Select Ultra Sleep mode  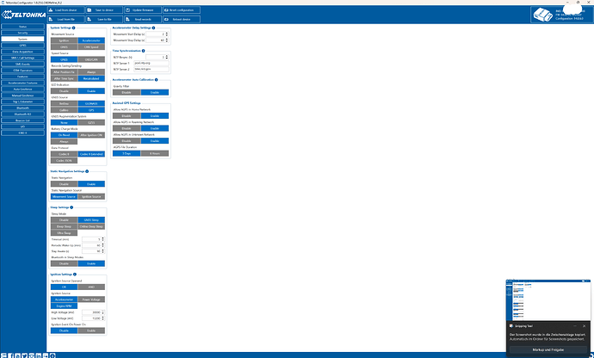pyautogui.click(x=64, y=233)
